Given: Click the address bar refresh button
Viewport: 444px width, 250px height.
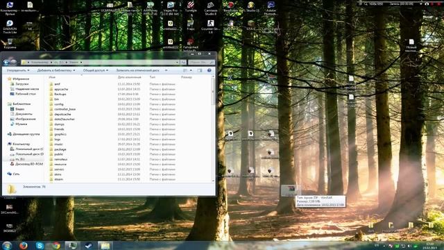Looking at the screenshot, I should tap(183, 62).
